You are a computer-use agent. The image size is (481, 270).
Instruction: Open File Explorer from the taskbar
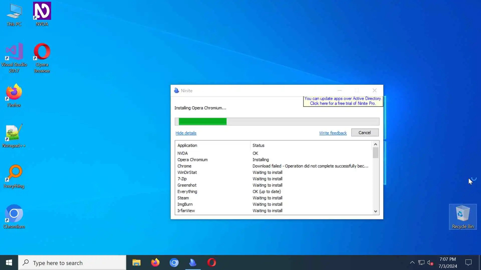coord(137,262)
